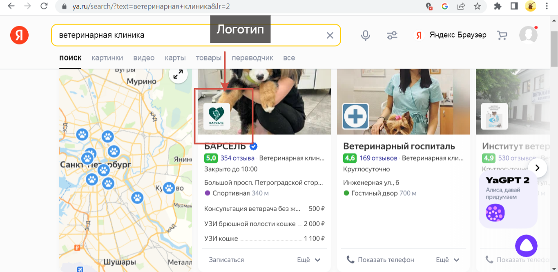
Task: Click the УЗИ кошке 1 100 ₽ row
Action: pos(264,239)
